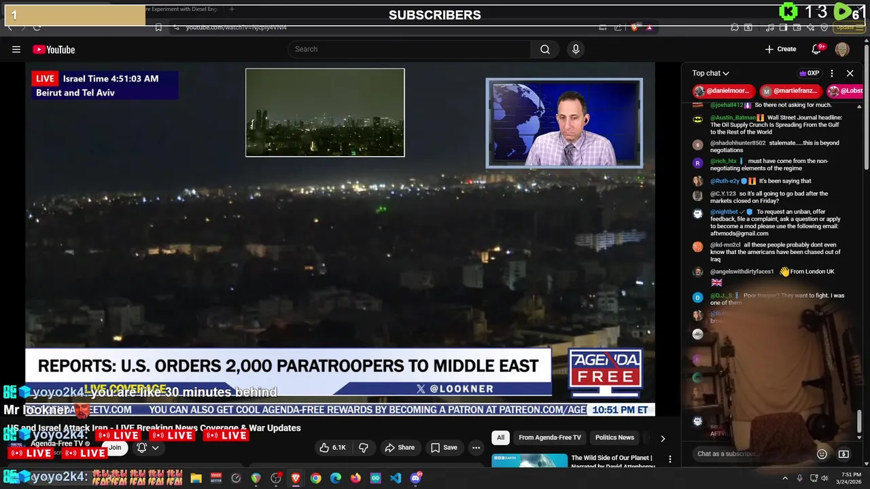Open The Wild Side of Our Planet thumbnail
The width and height of the screenshot is (870, 489).
pos(529,462)
